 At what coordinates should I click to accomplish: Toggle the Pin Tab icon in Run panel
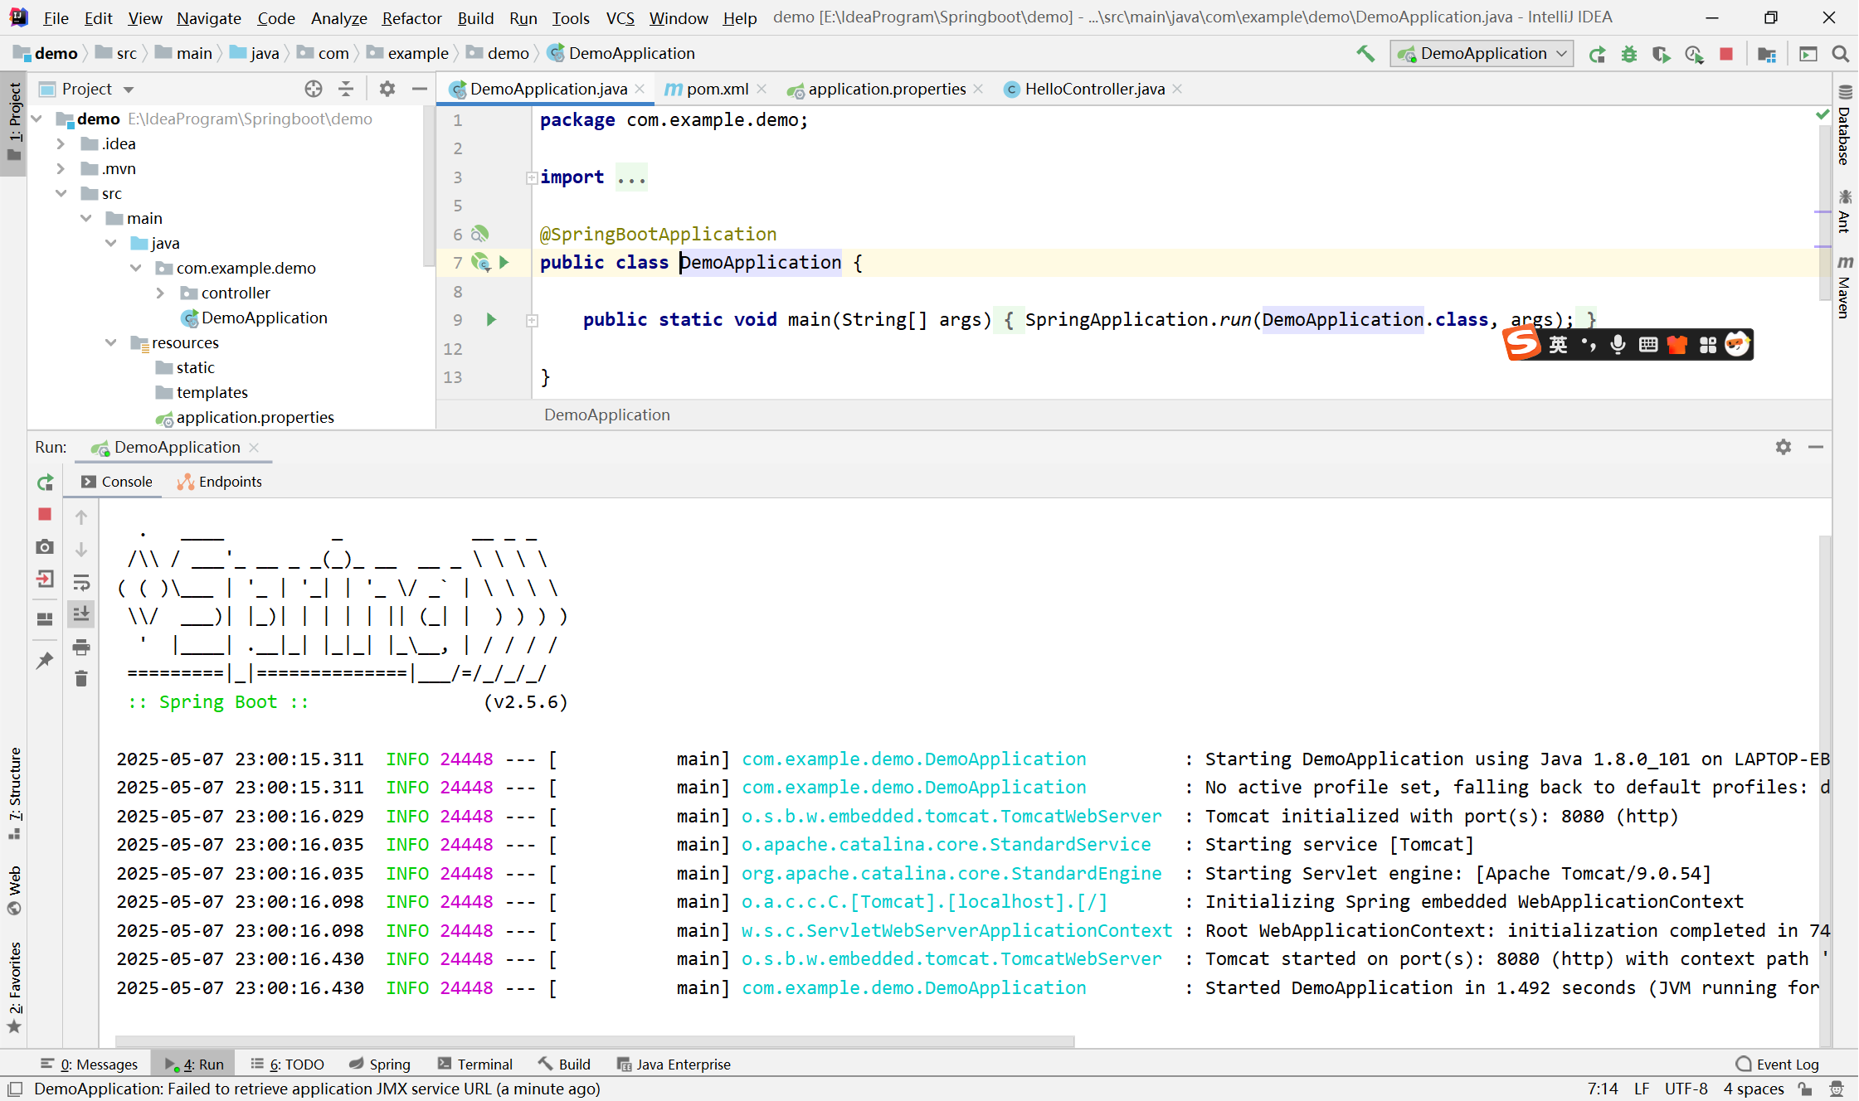(x=45, y=661)
